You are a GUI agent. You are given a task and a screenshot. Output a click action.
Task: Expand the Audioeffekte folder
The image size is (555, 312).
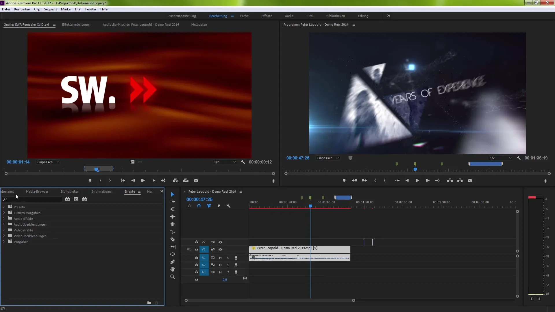(4, 218)
